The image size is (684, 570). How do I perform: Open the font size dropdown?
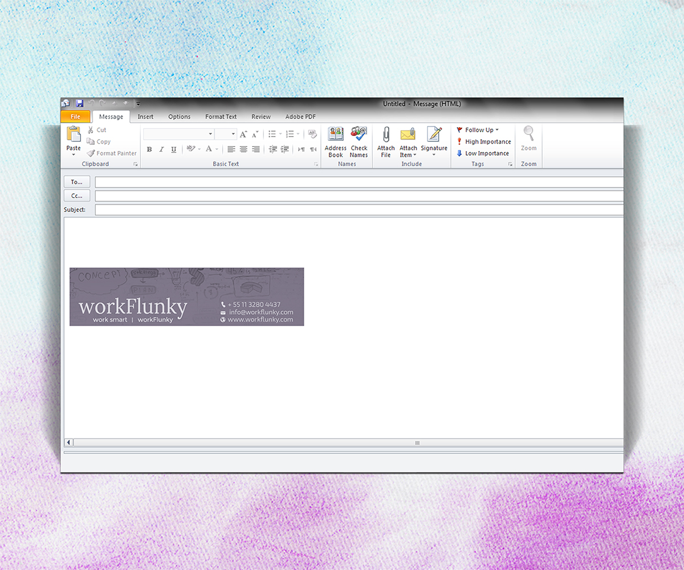233,134
